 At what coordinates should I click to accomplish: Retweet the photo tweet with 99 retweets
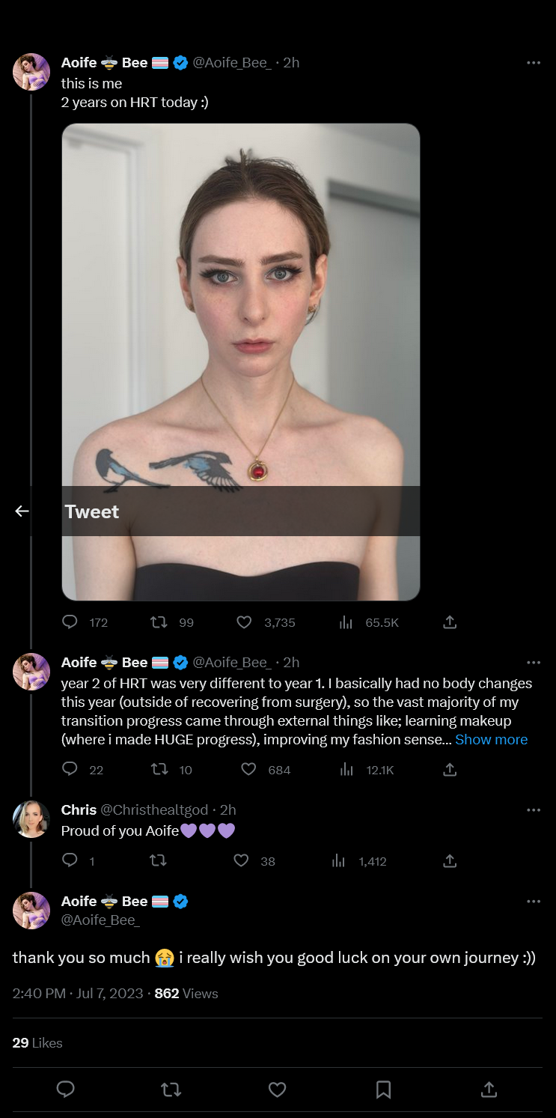coord(159,622)
